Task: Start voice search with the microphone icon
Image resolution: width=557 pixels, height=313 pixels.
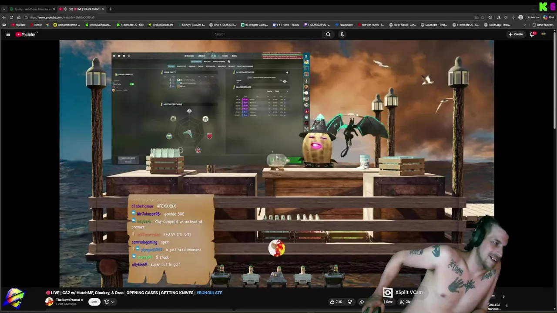Action: pos(342,34)
